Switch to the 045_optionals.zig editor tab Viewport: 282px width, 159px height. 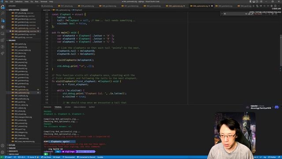176,6
